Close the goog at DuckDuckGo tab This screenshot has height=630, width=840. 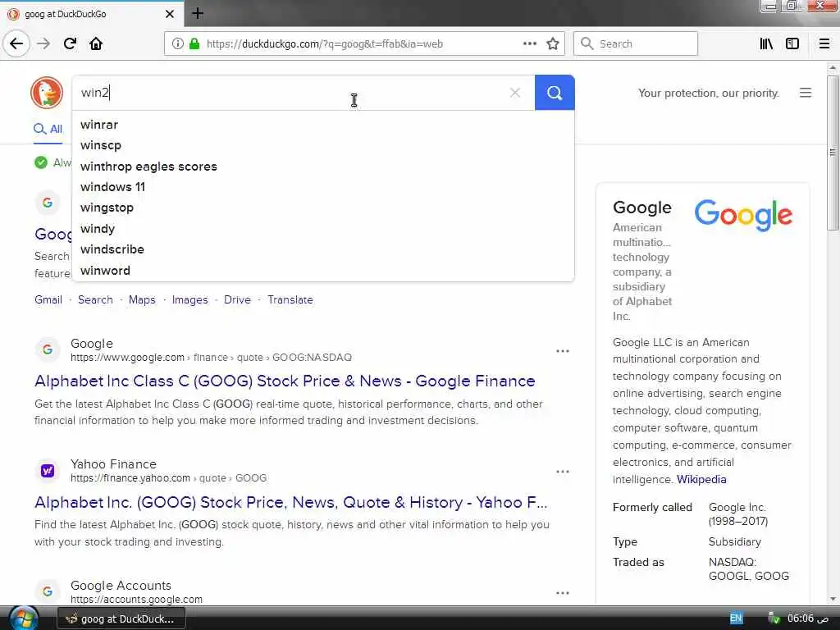169,14
